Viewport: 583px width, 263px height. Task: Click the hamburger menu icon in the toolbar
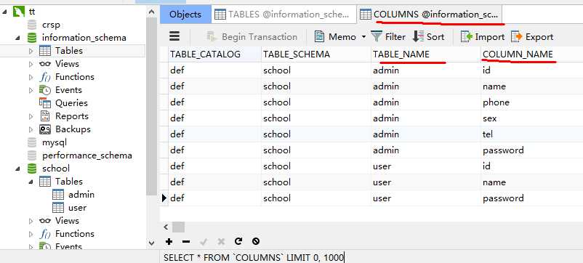click(x=174, y=36)
